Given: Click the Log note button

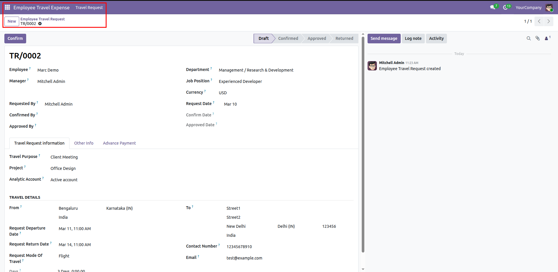Looking at the screenshot, I should tap(413, 38).
